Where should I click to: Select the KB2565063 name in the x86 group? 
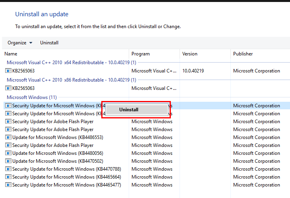(23, 88)
